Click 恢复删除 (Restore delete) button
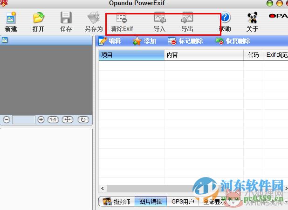Screen dimensions: 288x210 click(x=233, y=41)
